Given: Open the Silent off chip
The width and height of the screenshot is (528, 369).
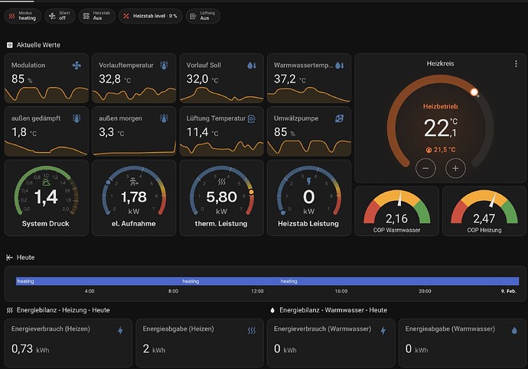Looking at the screenshot, I should 60,16.
